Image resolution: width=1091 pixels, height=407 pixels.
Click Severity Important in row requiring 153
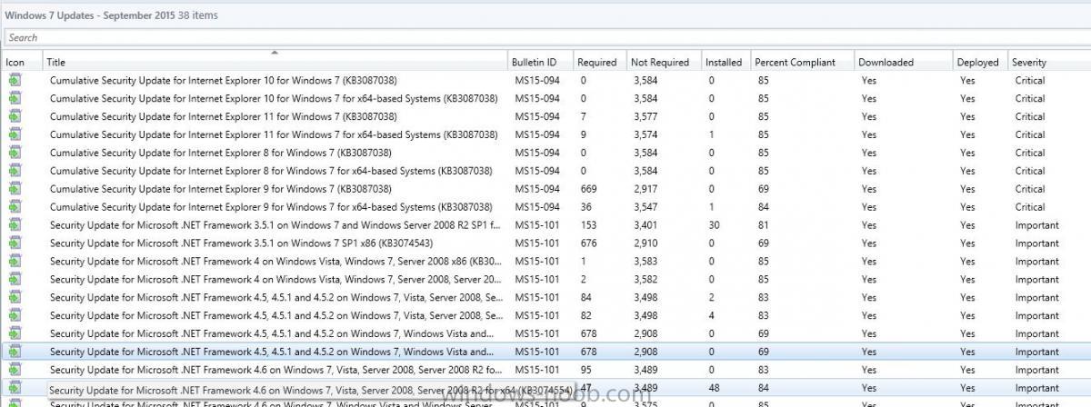click(x=1036, y=225)
